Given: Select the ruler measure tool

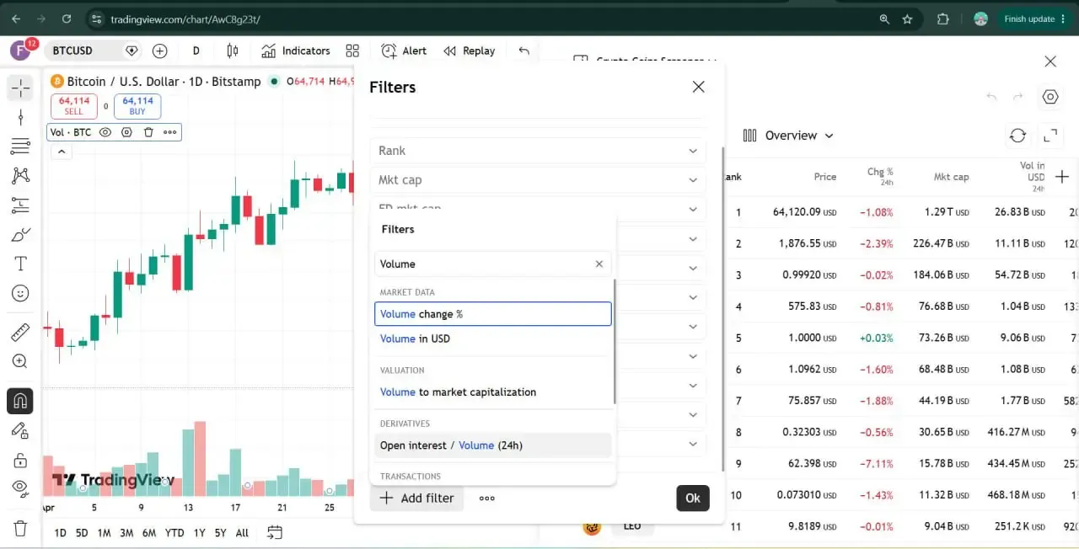Looking at the screenshot, I should (x=20, y=332).
